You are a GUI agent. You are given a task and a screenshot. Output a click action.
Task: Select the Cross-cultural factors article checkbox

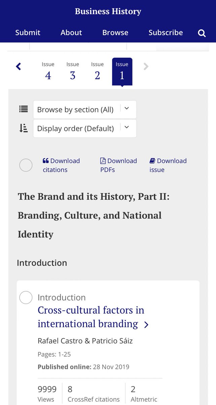tap(26, 298)
